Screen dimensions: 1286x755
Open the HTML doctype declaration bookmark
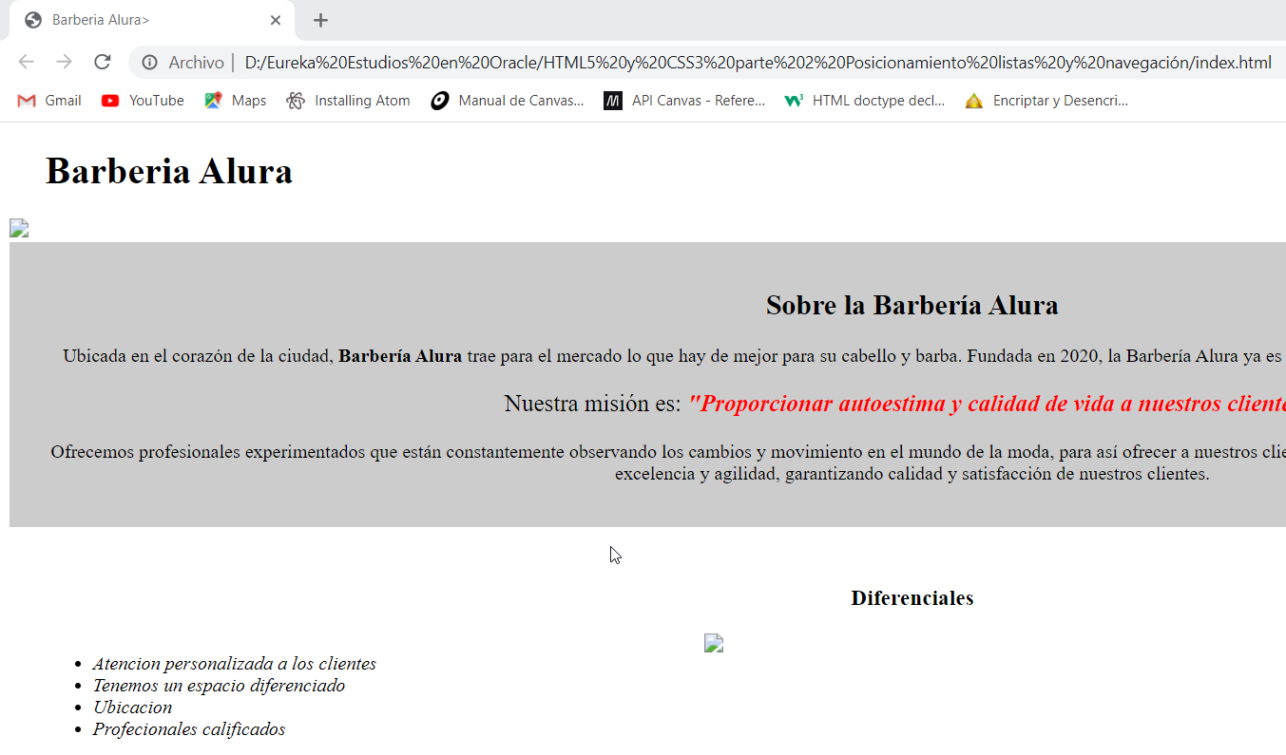tap(865, 101)
